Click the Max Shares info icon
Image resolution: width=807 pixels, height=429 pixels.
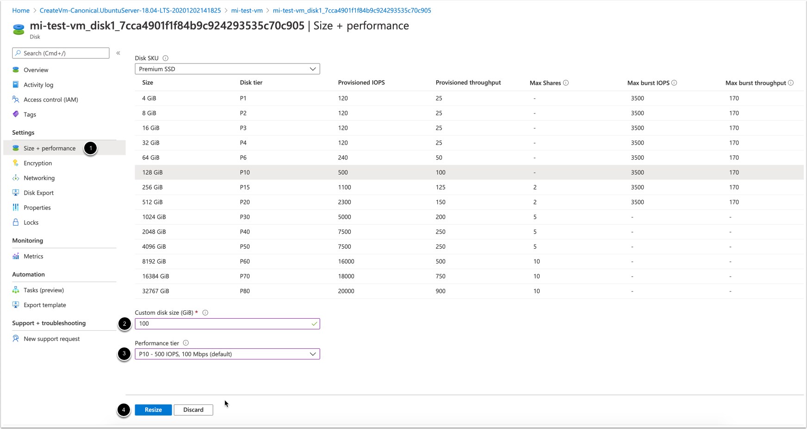point(566,83)
